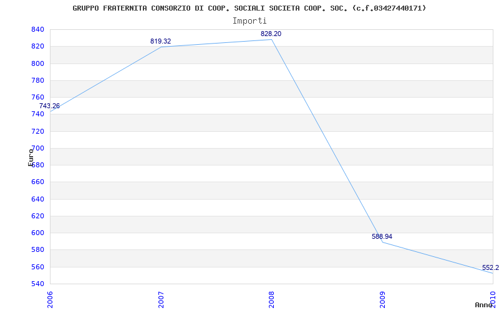Click the 660 y-axis value

[x=37, y=182]
